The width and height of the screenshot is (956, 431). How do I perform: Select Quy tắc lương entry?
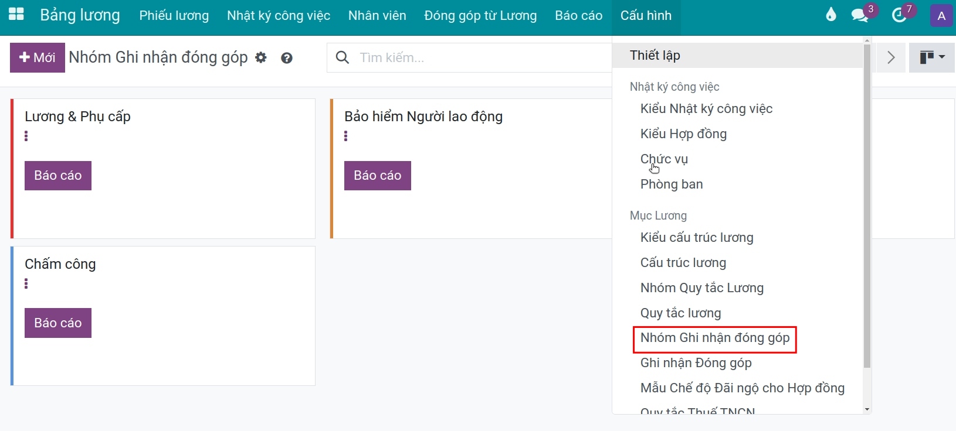pos(680,313)
